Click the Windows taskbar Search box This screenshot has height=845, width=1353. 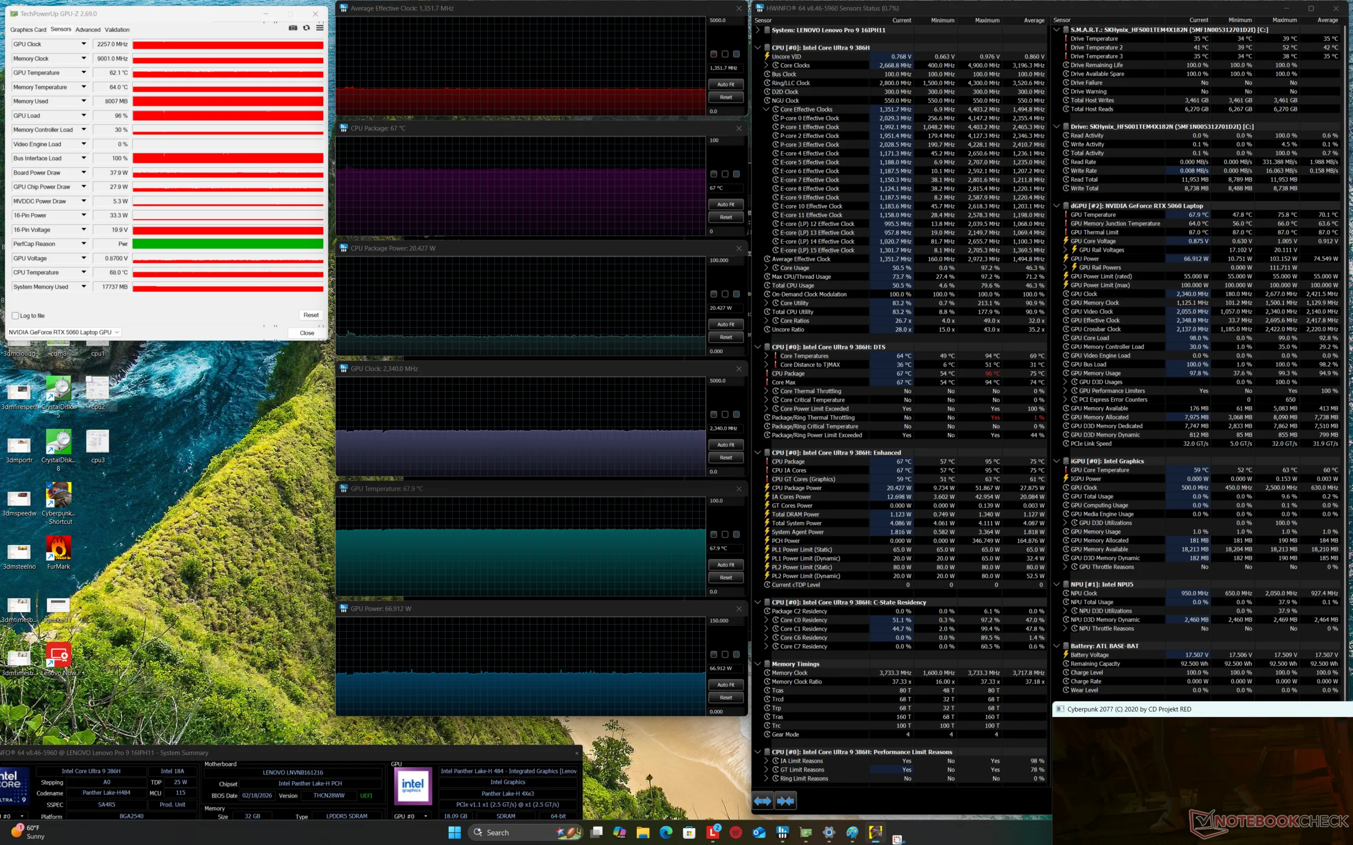(497, 833)
